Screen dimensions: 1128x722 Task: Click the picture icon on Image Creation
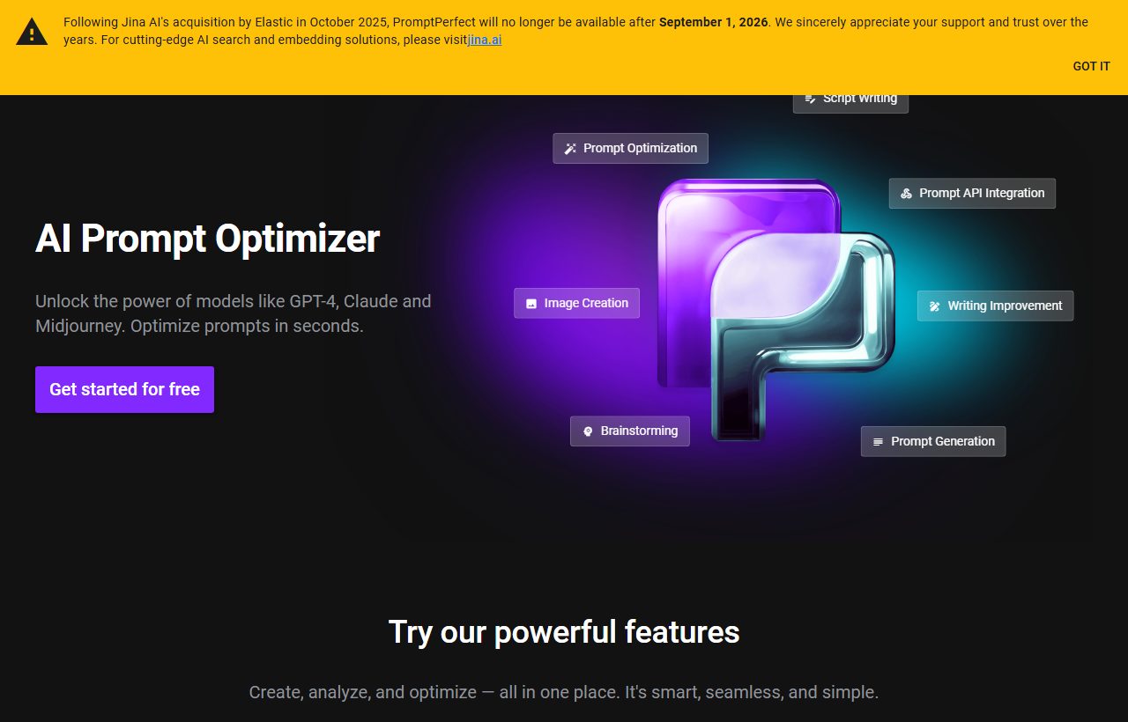click(x=531, y=304)
